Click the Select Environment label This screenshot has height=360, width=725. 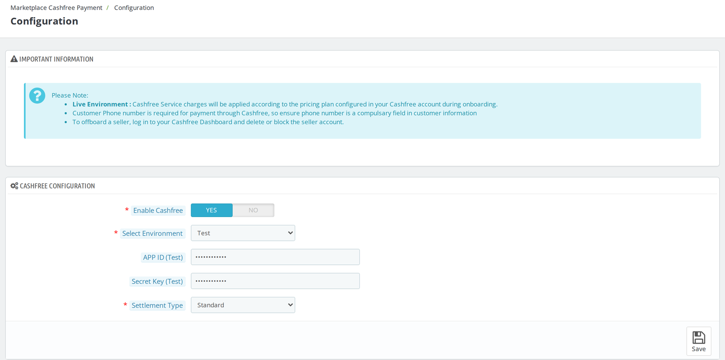click(x=152, y=234)
